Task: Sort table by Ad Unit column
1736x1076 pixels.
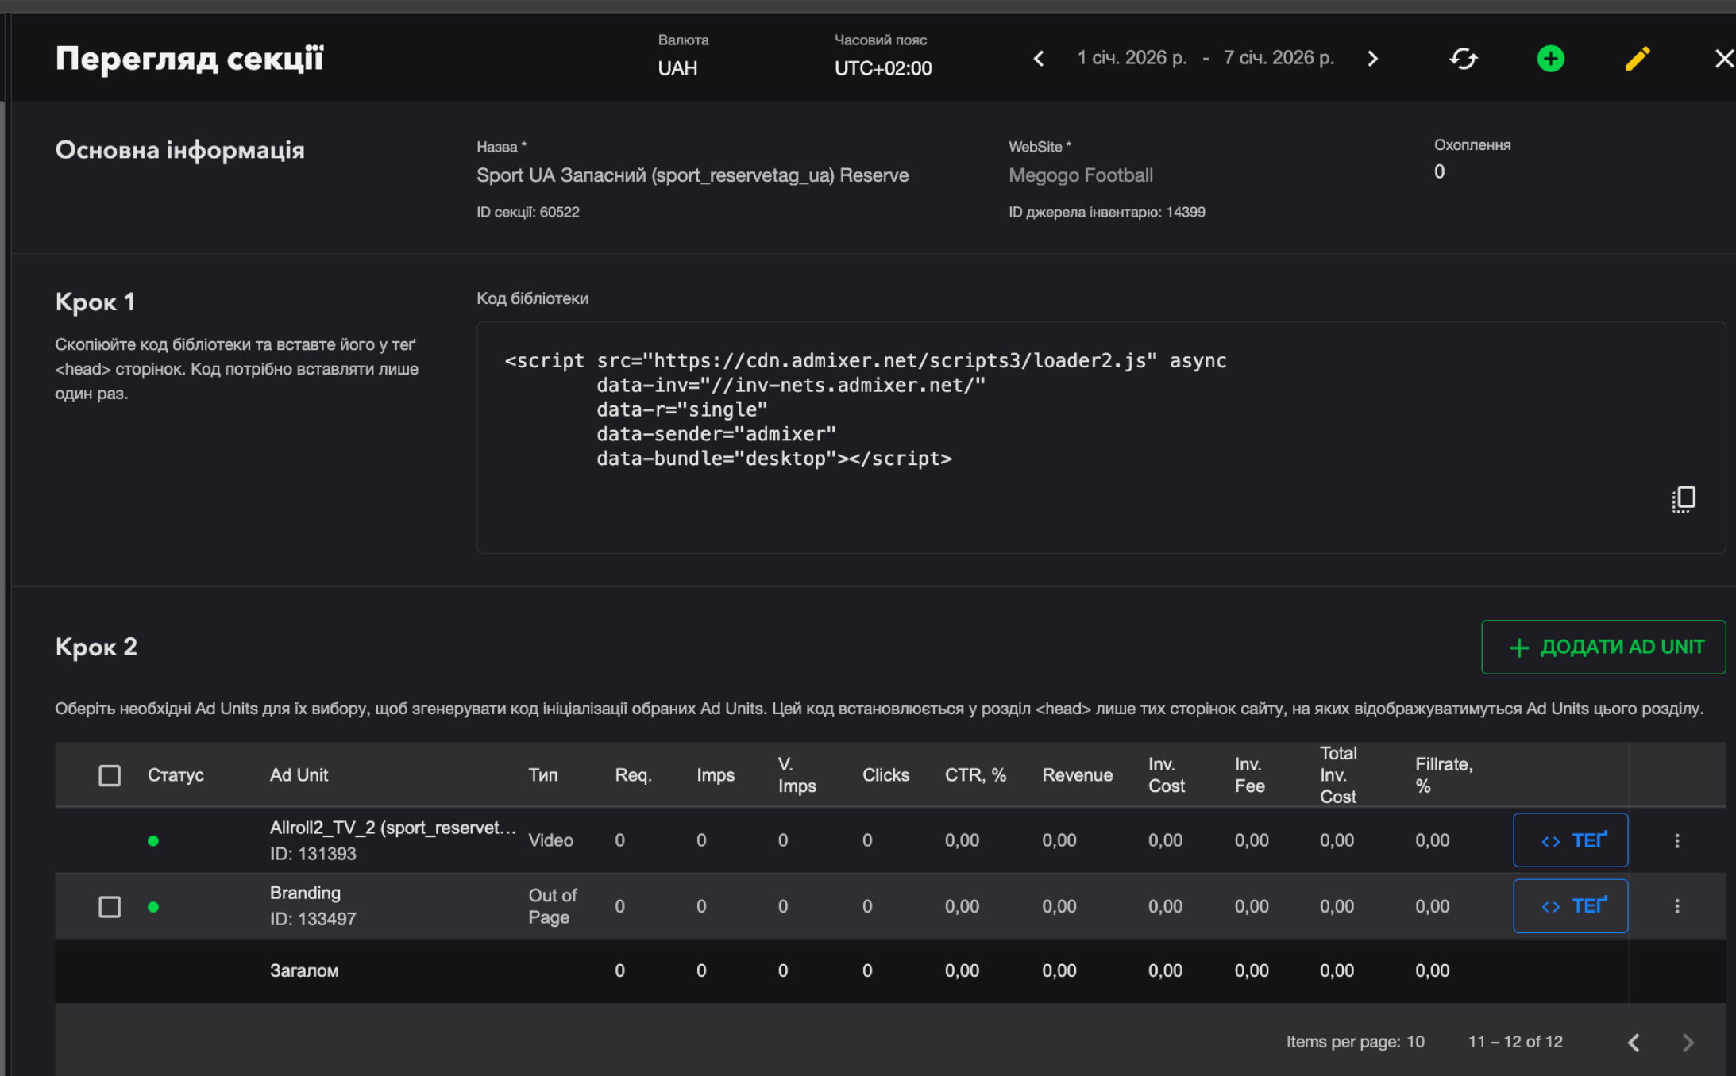Action: click(299, 775)
